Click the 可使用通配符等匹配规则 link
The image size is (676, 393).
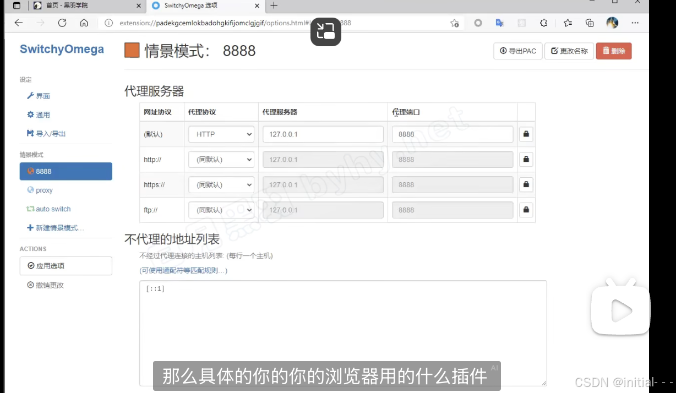(x=183, y=271)
